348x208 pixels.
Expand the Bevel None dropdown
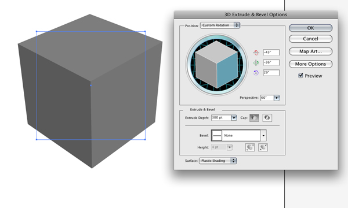coord(263,136)
